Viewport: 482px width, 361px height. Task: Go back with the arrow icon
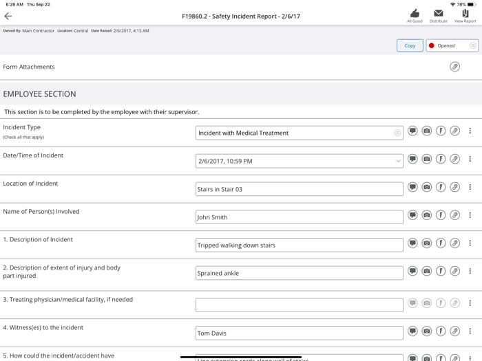coord(8,16)
